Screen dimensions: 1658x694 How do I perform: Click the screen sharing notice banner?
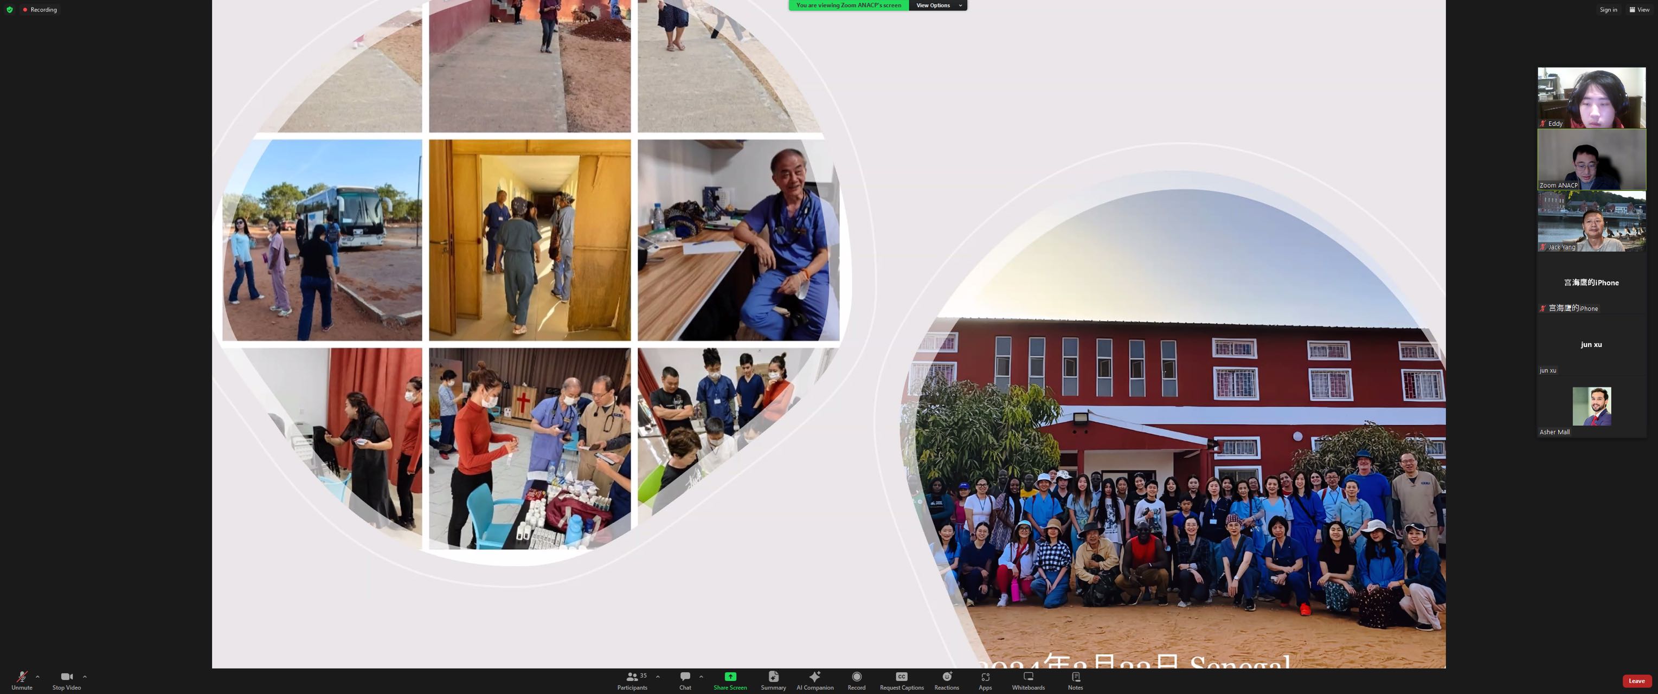pyautogui.click(x=849, y=5)
